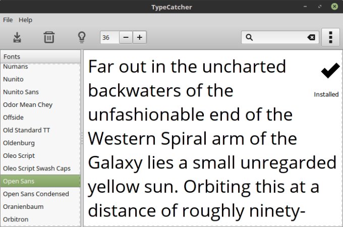Open the three-dot options menu
This screenshot has width=343, height=227.
(x=330, y=37)
